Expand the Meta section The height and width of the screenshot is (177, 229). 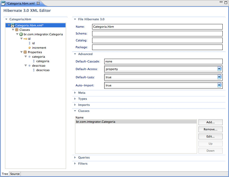click(x=75, y=93)
